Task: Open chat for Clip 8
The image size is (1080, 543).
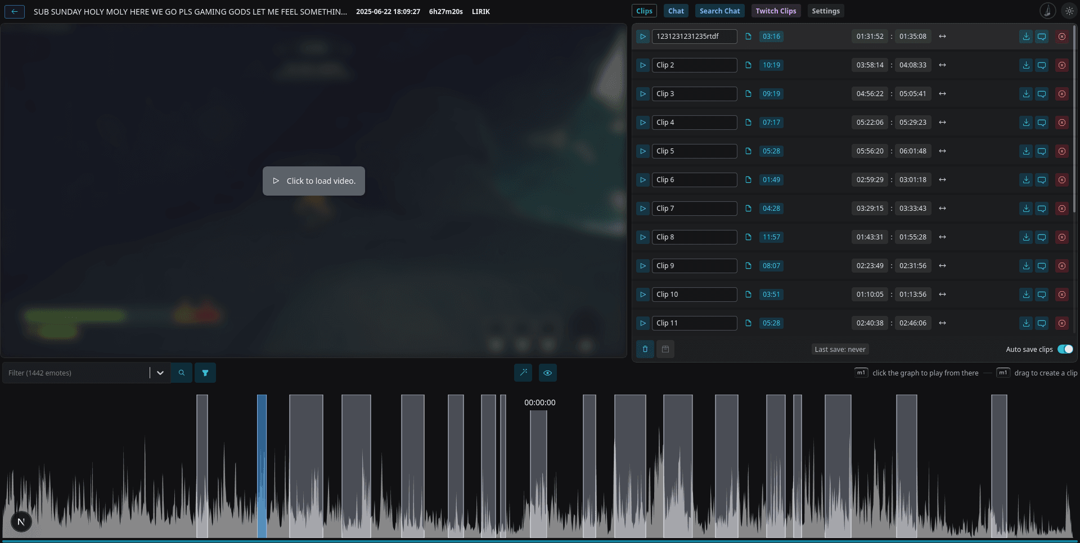Action: 1042,237
